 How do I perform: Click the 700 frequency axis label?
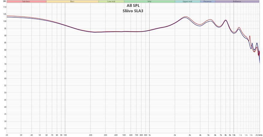point(136,135)
